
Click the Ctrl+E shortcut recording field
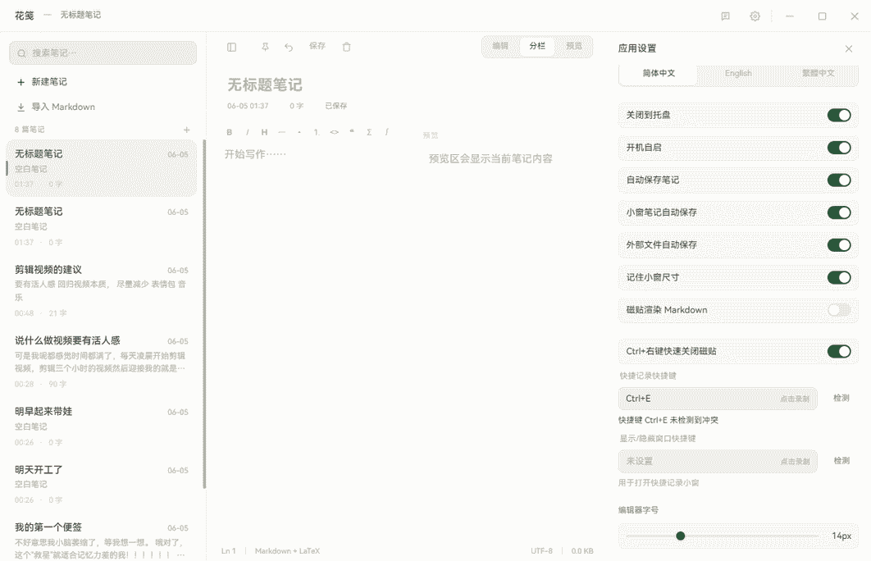point(718,399)
